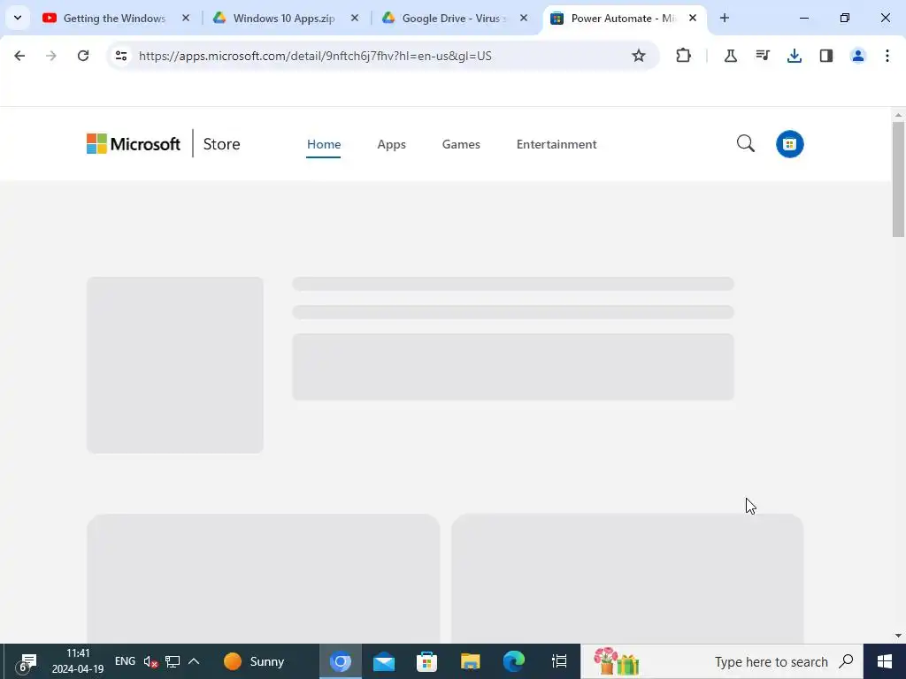Open network status tray icon
Image resolution: width=906 pixels, height=679 pixels.
[x=173, y=661]
